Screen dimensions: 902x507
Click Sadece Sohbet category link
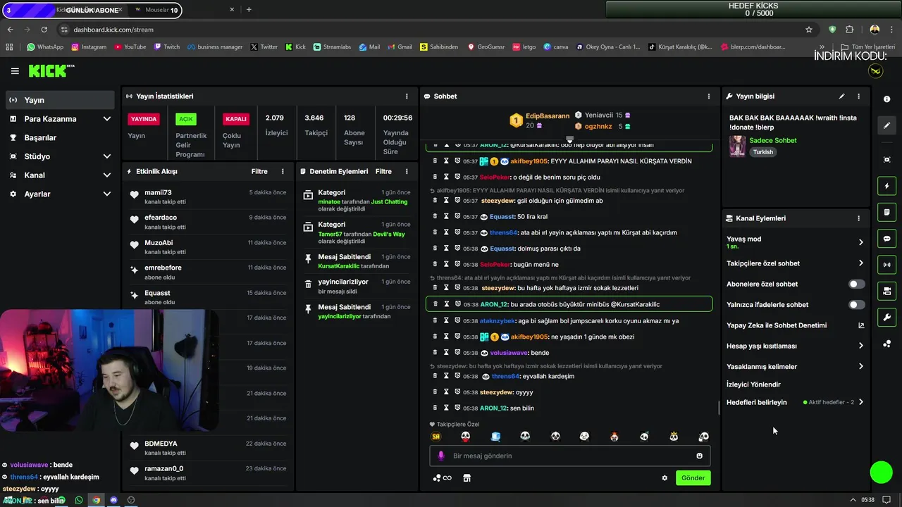point(773,140)
